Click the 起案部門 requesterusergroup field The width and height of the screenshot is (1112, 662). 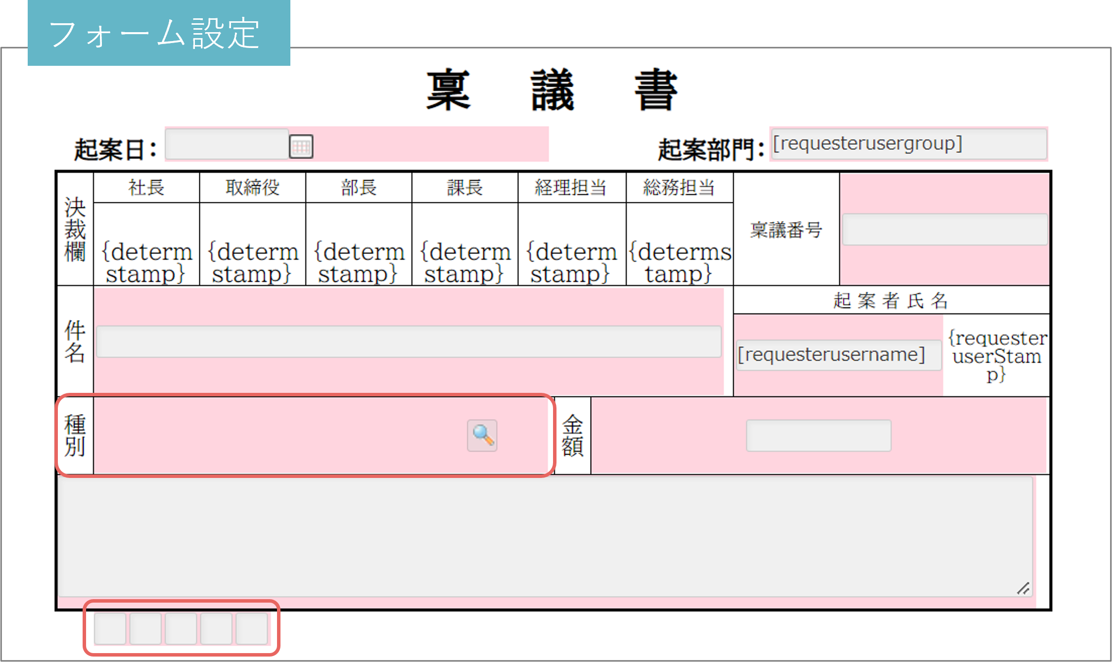[909, 144]
